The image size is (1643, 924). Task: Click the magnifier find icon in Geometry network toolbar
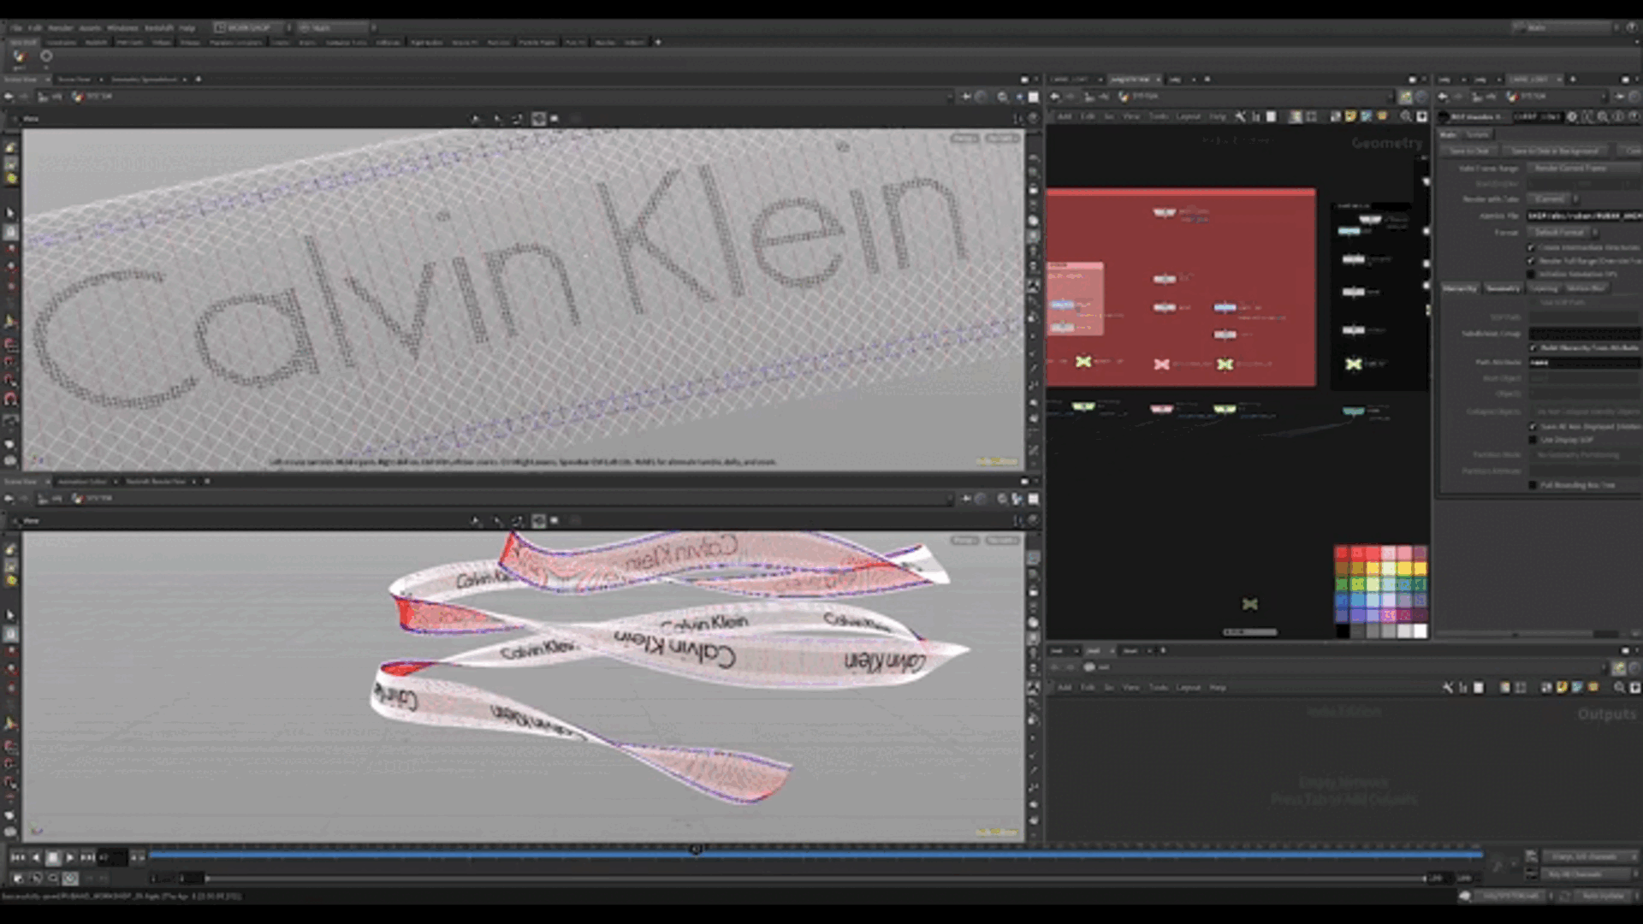pos(1405,116)
